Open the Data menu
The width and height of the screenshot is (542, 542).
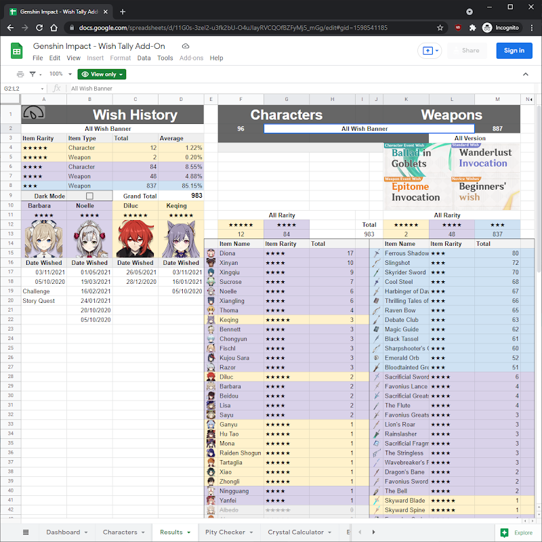click(x=144, y=58)
